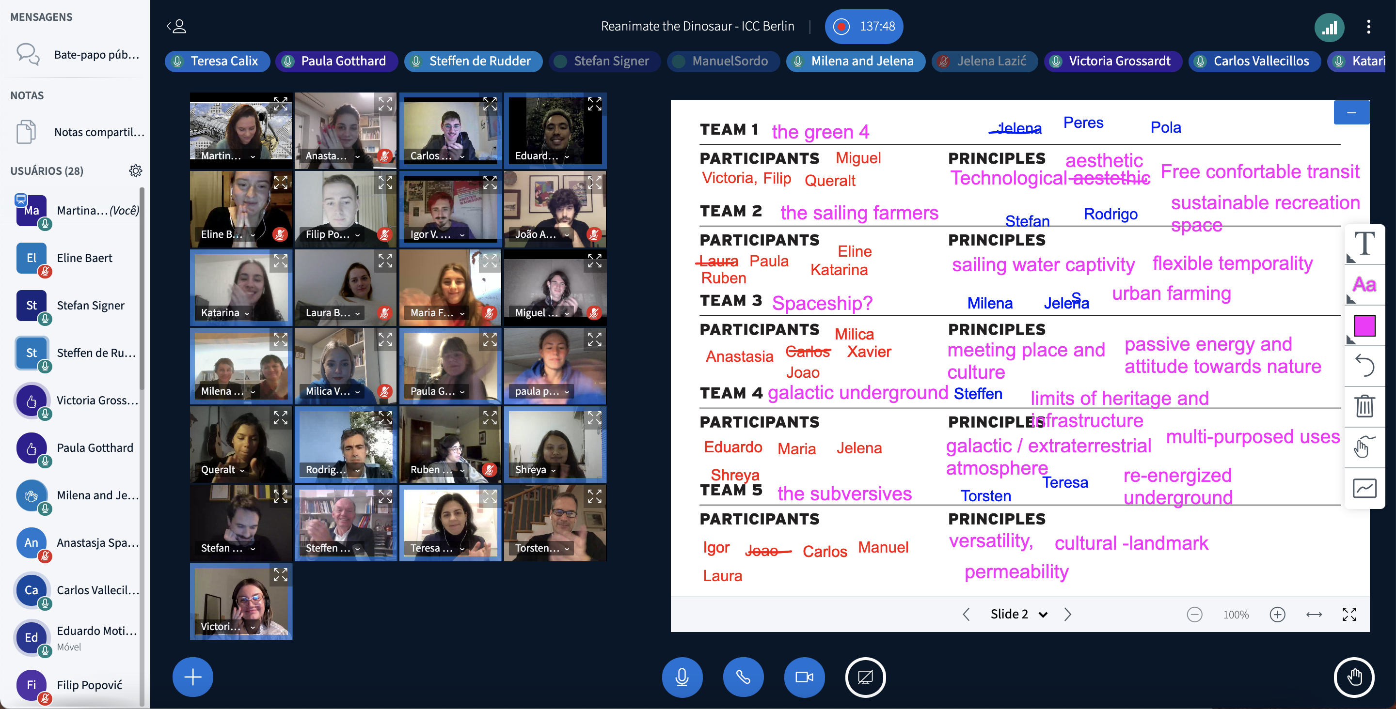
Task: Open the plus actions button
Action: (x=193, y=677)
